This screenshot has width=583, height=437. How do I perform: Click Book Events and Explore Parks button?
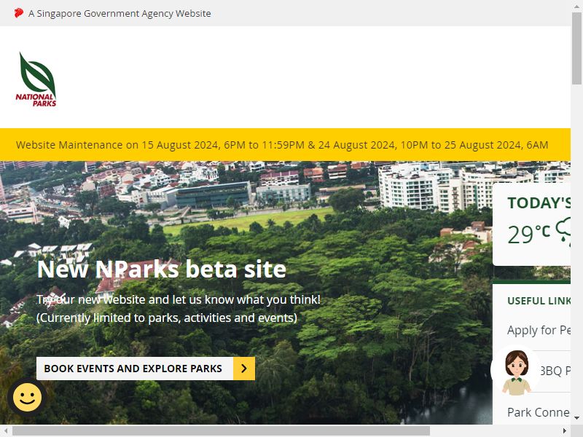tap(146, 369)
